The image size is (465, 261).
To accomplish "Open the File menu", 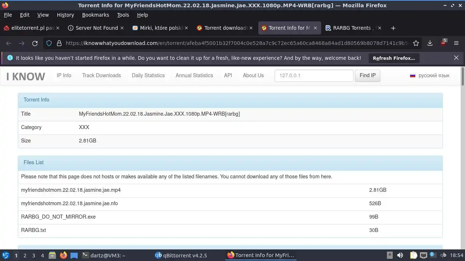I will tap(8, 15).
